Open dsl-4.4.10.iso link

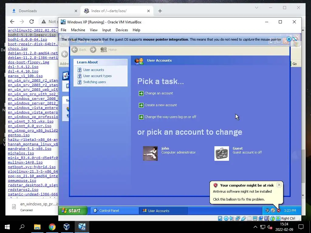[23, 71]
